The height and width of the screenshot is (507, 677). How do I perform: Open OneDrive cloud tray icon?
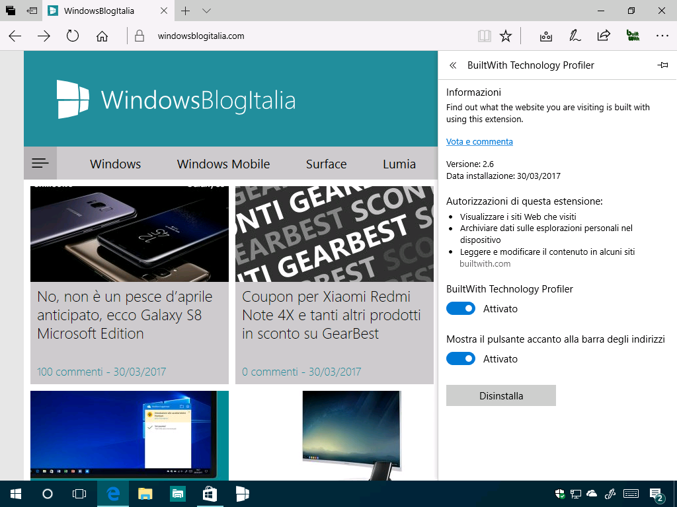tap(592, 494)
